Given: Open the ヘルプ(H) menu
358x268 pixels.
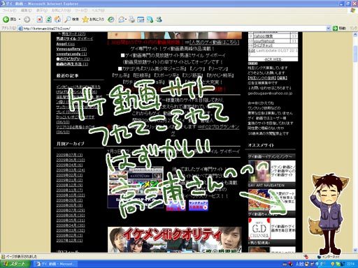Looking at the screenshot, I should click(x=98, y=10).
